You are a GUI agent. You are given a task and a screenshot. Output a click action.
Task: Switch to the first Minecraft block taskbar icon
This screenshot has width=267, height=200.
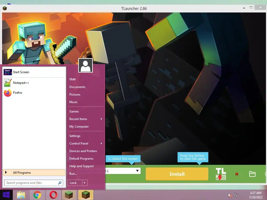click(69, 195)
